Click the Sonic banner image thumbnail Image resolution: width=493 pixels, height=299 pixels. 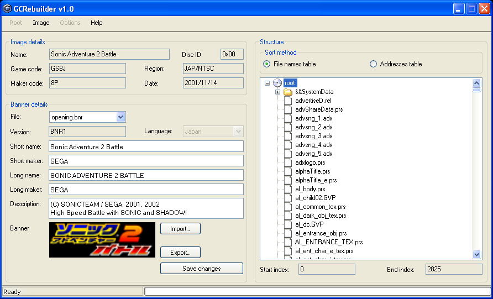coord(102,240)
